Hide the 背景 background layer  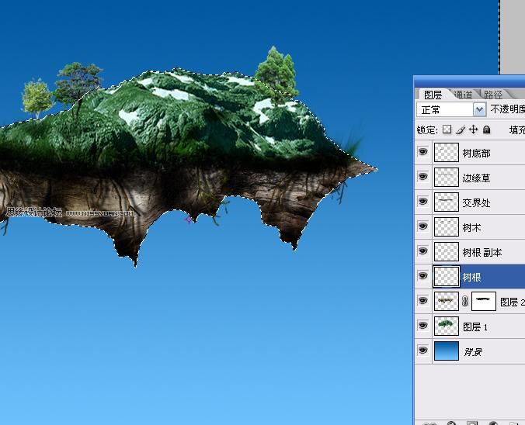pos(423,351)
